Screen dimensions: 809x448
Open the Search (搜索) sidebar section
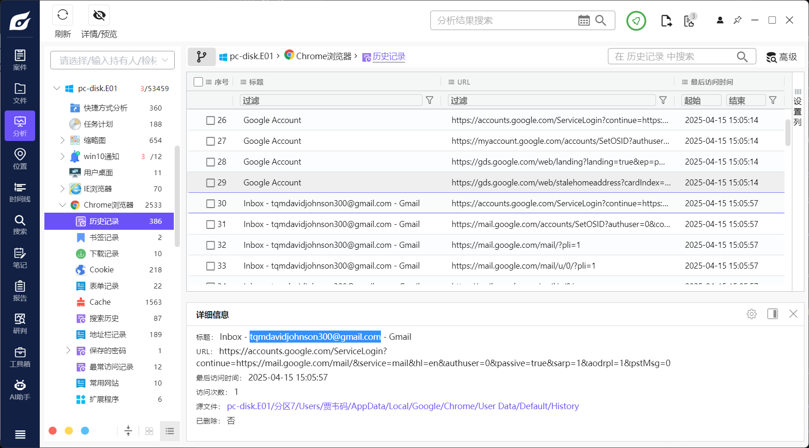pos(20,225)
